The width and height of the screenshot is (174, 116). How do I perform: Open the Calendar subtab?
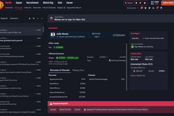coord(28,8)
